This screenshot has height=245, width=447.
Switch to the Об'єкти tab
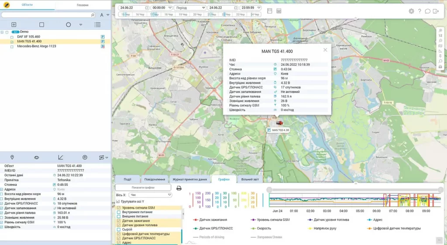click(28, 5)
